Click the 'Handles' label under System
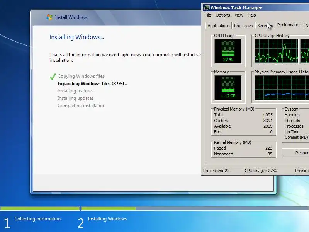Viewport: 309px width, 232px height. pos(292,115)
